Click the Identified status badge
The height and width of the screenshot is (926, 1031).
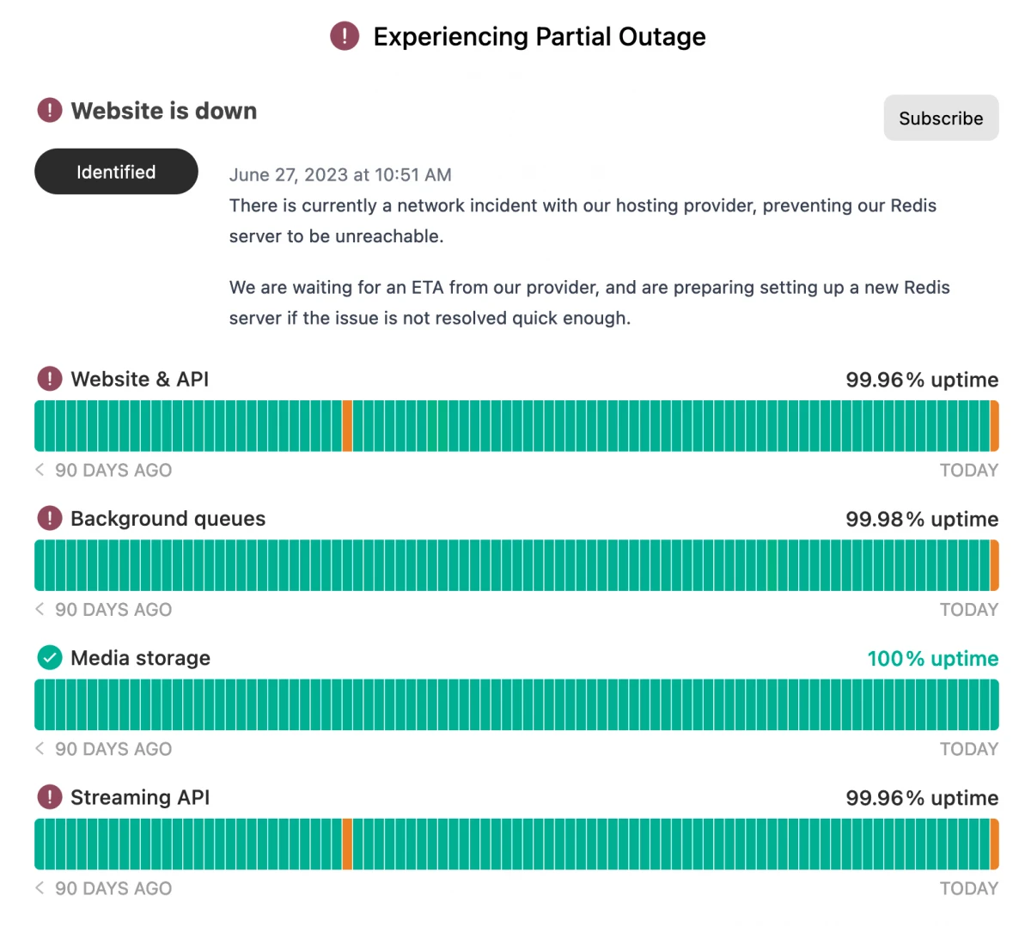click(116, 172)
